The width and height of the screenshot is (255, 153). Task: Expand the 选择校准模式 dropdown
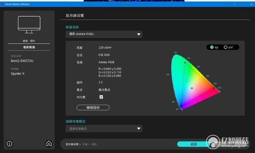pyautogui.click(x=104, y=129)
